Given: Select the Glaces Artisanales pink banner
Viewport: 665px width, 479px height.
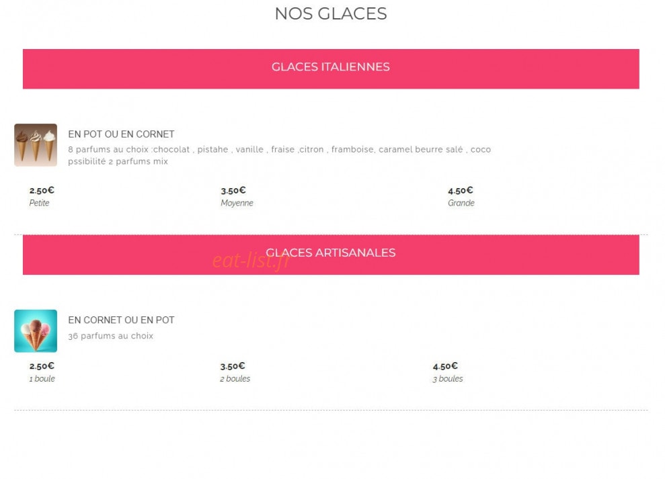Looking at the screenshot, I should pos(331,255).
